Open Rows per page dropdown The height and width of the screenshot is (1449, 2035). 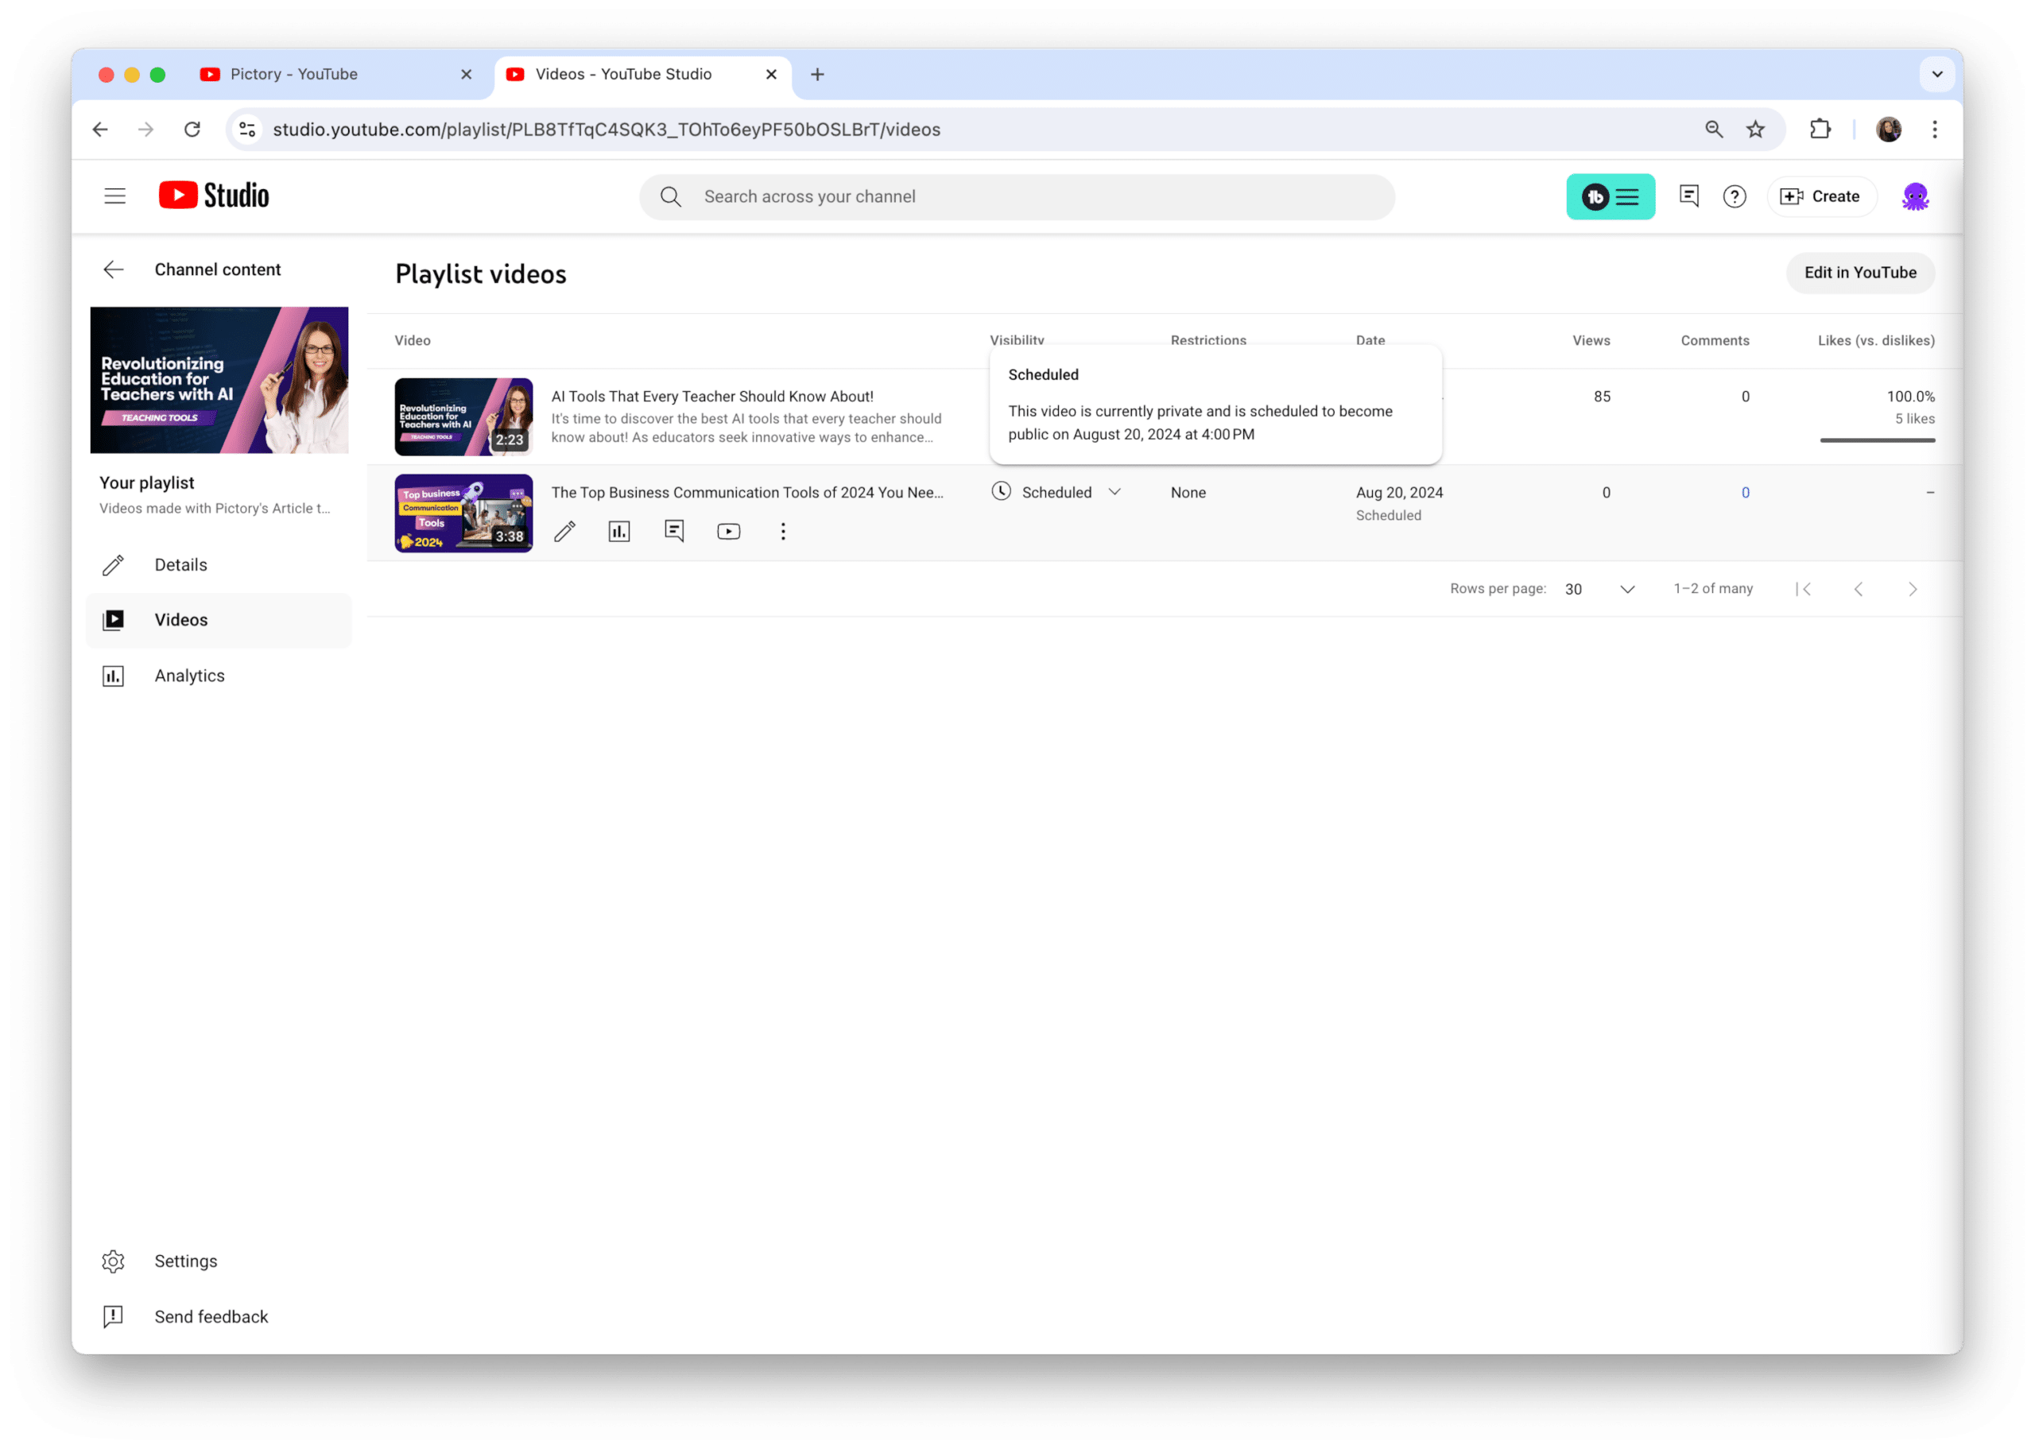[x=1600, y=589]
